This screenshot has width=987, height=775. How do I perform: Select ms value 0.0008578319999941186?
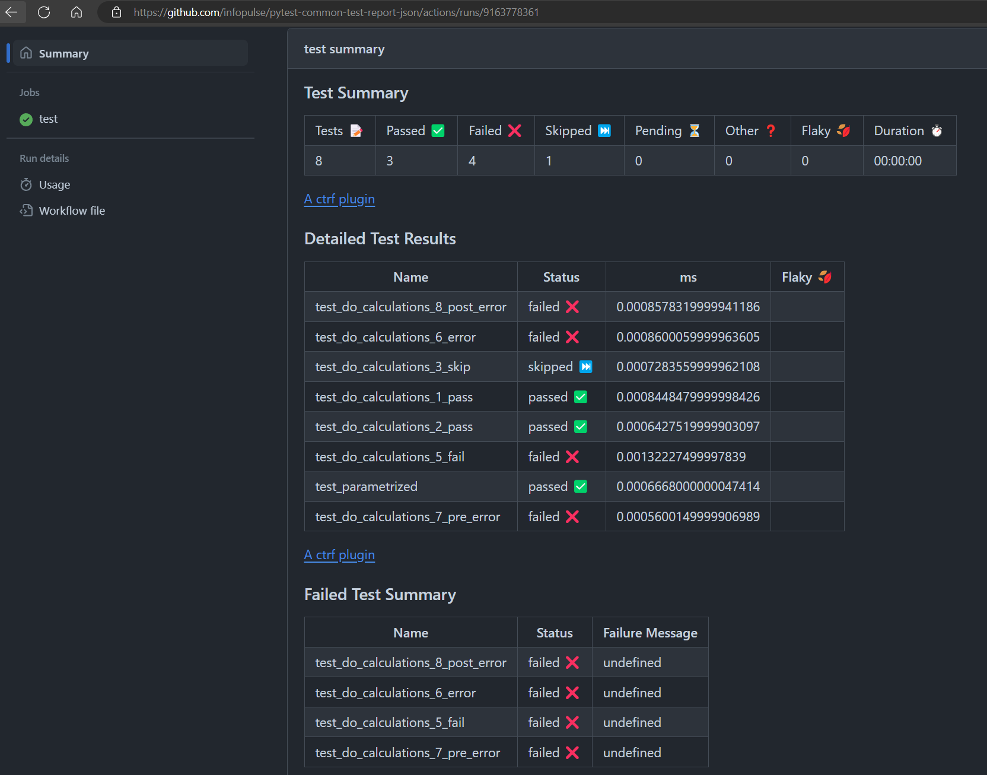click(688, 307)
